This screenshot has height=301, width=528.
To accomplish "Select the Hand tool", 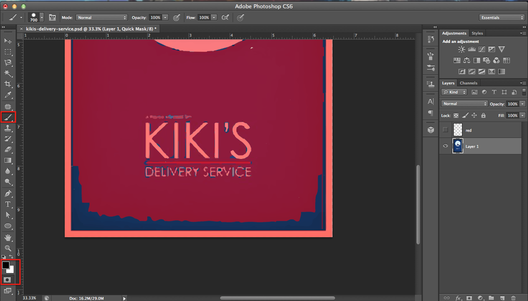I will pos(8,238).
